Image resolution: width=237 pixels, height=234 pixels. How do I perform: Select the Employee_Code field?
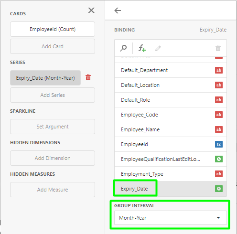[171, 115]
